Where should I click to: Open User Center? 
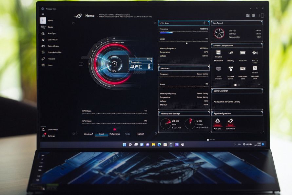[x=43, y=130]
